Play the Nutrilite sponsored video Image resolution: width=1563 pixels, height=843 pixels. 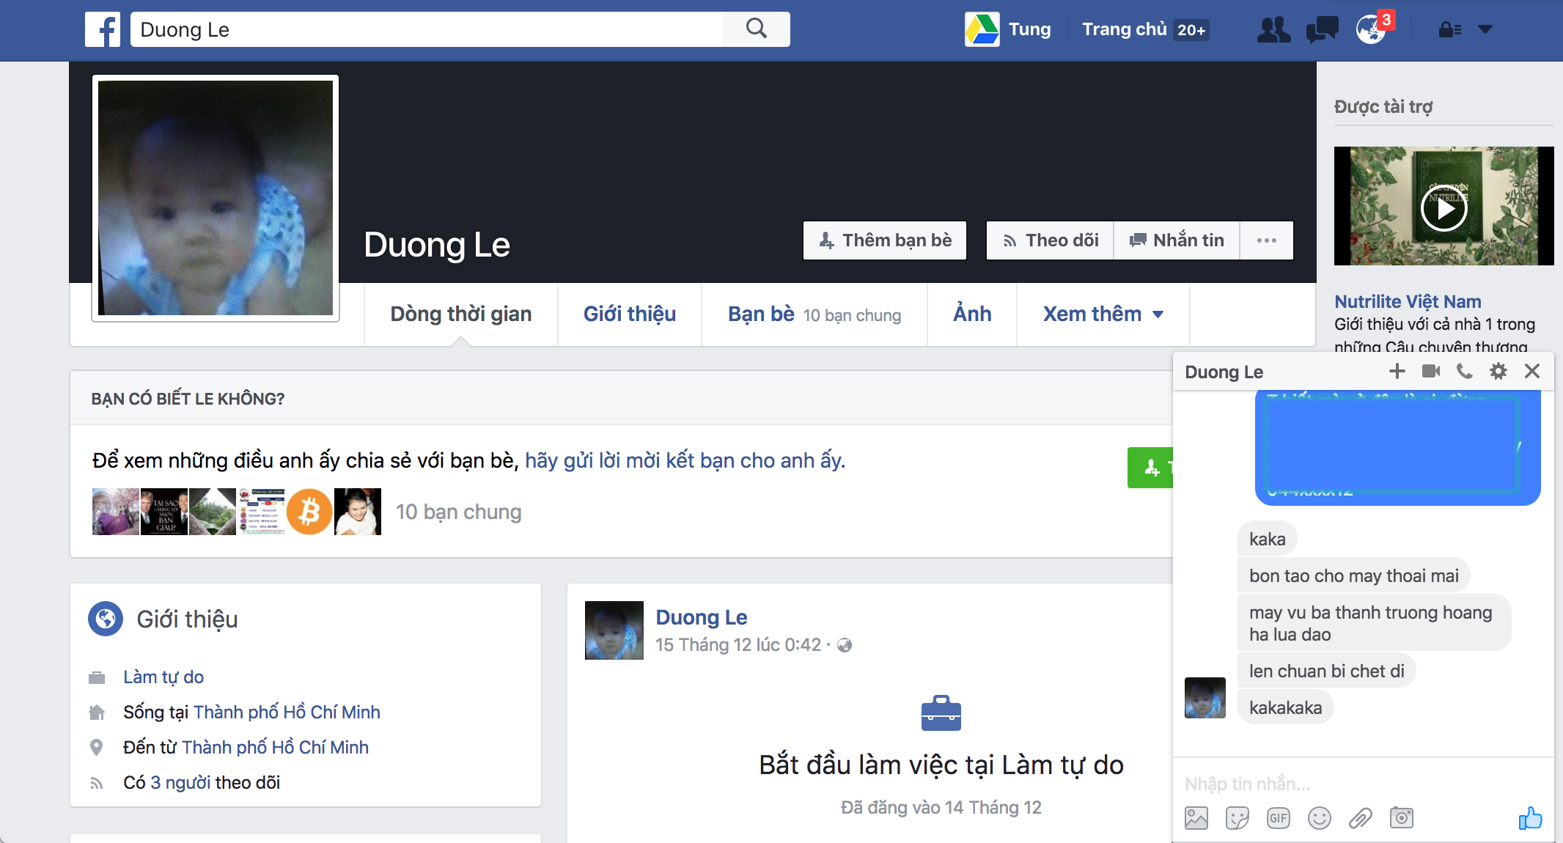pyautogui.click(x=1444, y=208)
